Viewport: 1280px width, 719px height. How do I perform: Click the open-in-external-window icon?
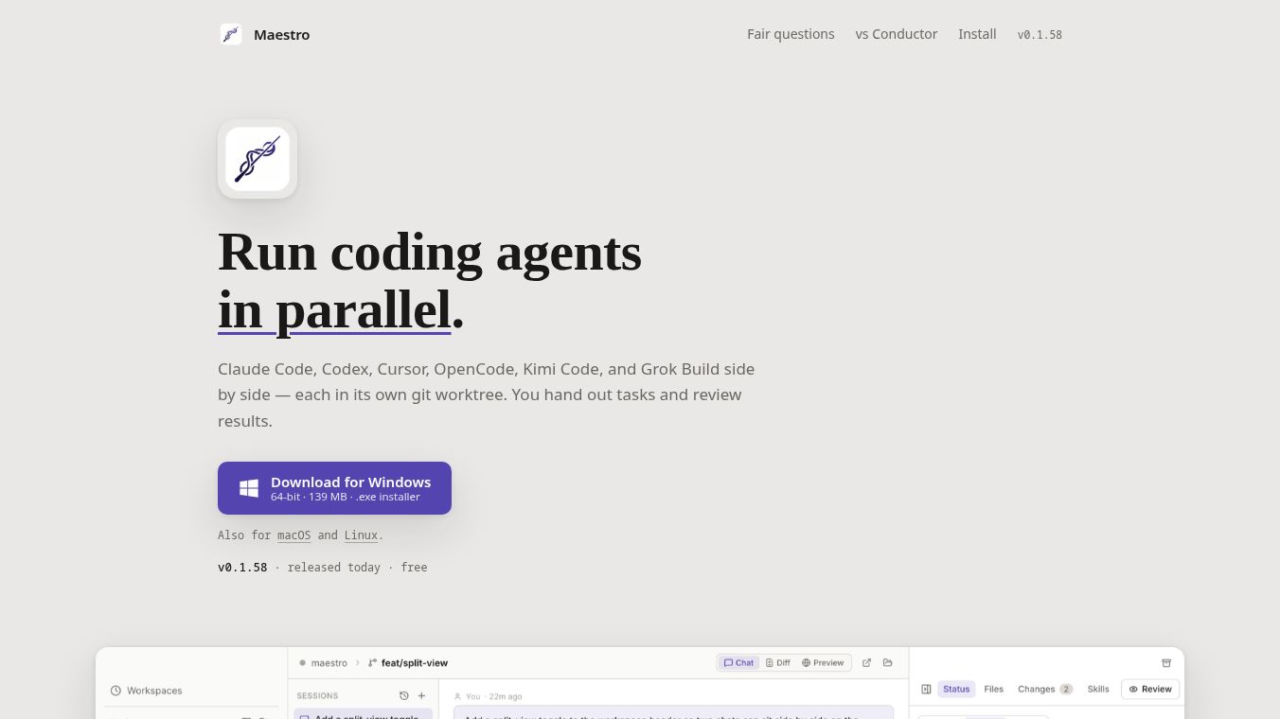pyautogui.click(x=866, y=663)
